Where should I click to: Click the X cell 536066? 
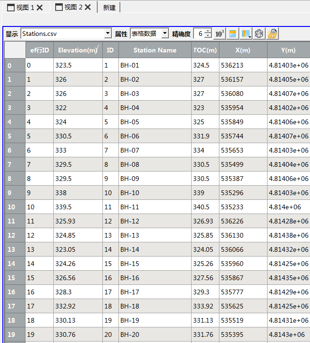[x=243, y=249]
